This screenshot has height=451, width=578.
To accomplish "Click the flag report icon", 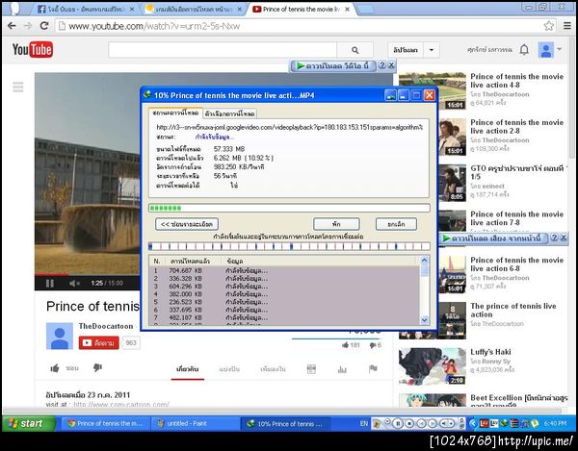I will coord(373,369).
